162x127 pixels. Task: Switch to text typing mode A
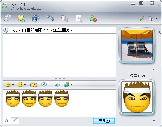[x=7, y=120]
